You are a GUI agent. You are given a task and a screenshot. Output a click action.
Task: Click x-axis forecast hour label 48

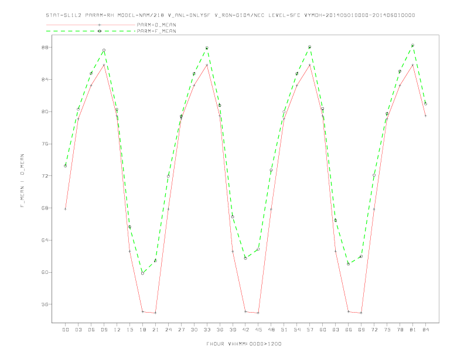tap(271, 330)
